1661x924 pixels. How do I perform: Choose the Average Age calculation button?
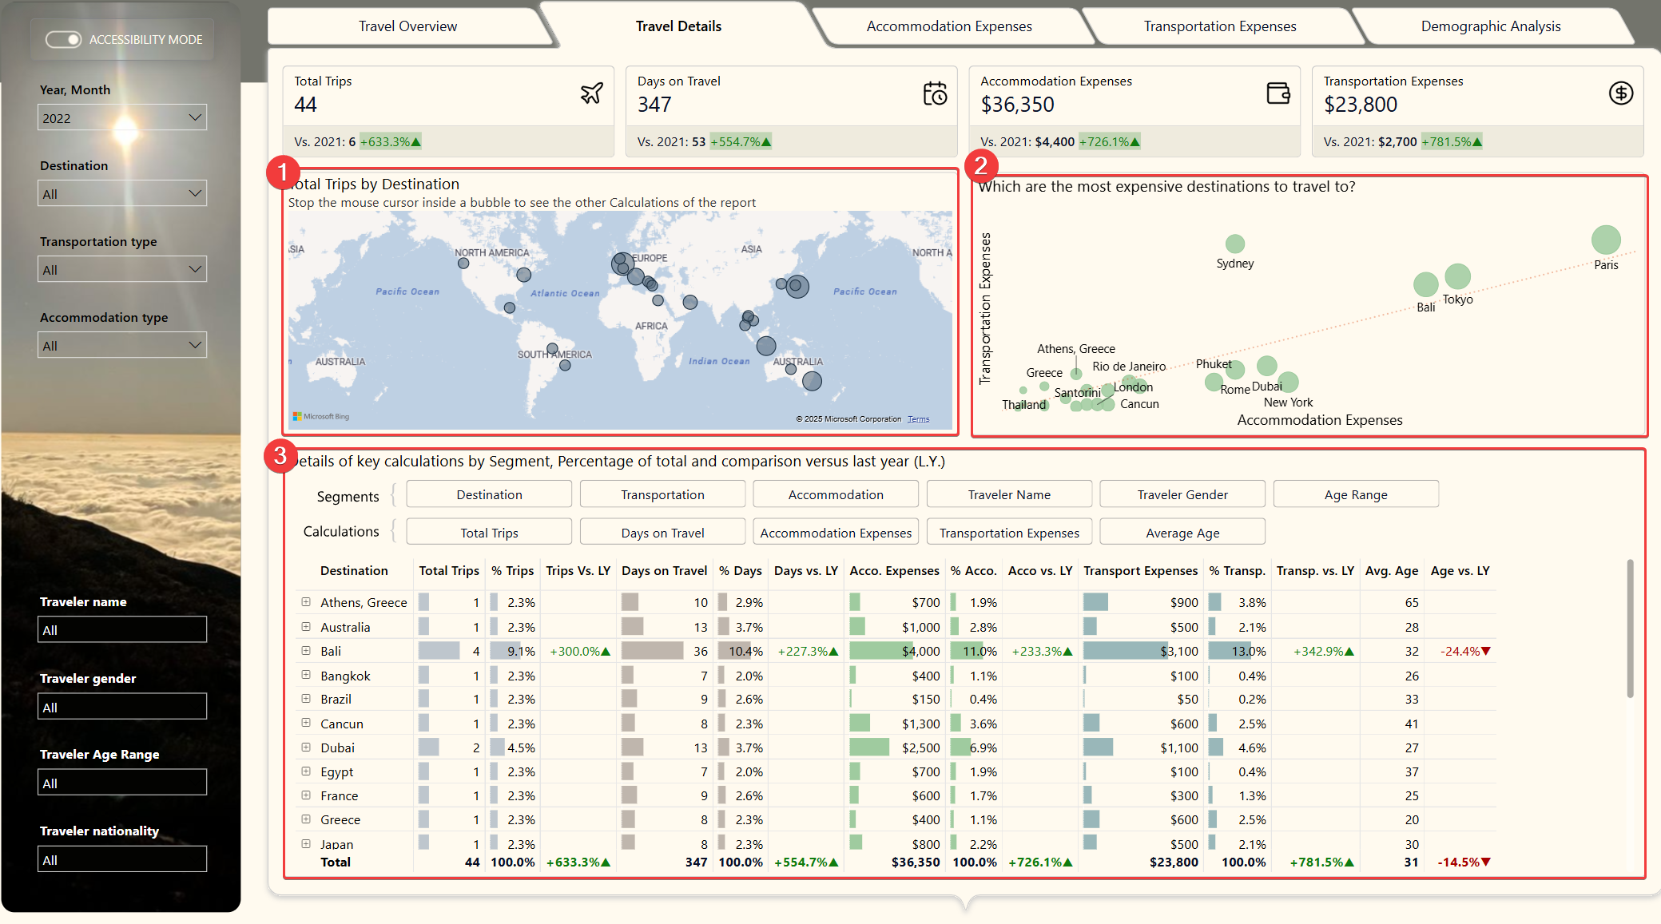[x=1182, y=533]
